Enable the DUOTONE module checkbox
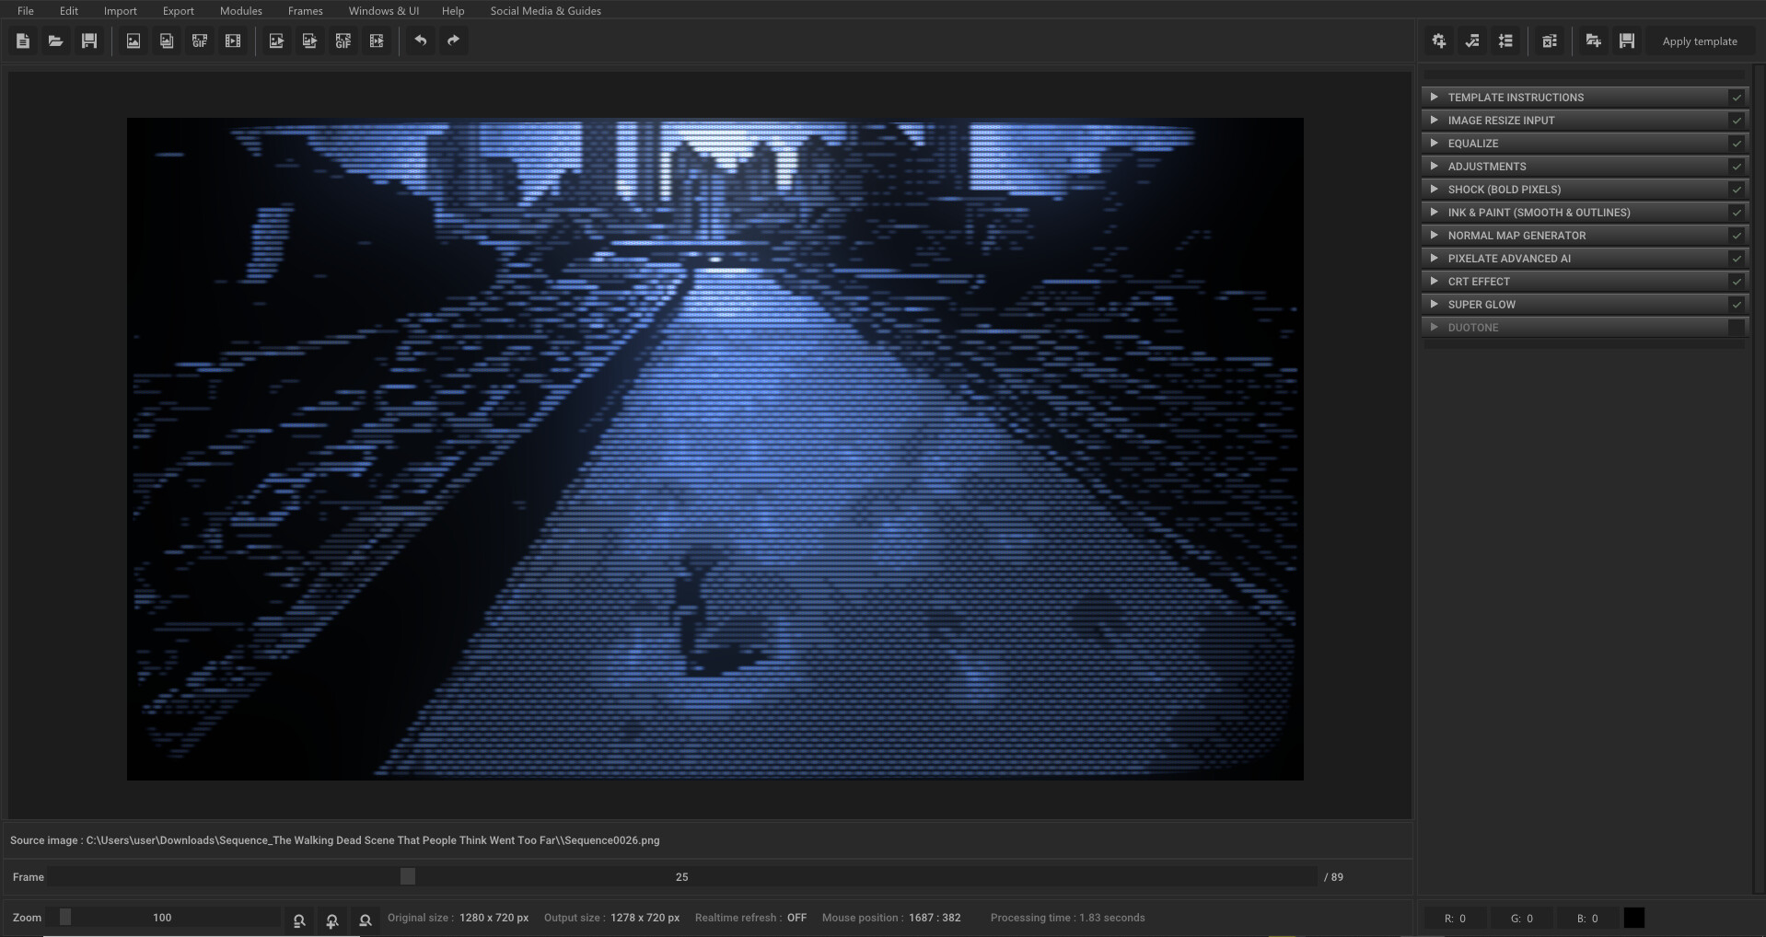Viewport: 1766px width, 937px height. pyautogui.click(x=1737, y=327)
